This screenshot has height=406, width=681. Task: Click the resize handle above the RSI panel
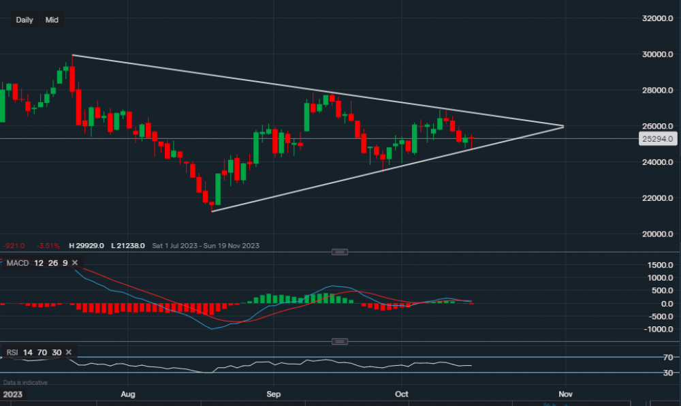pos(340,341)
